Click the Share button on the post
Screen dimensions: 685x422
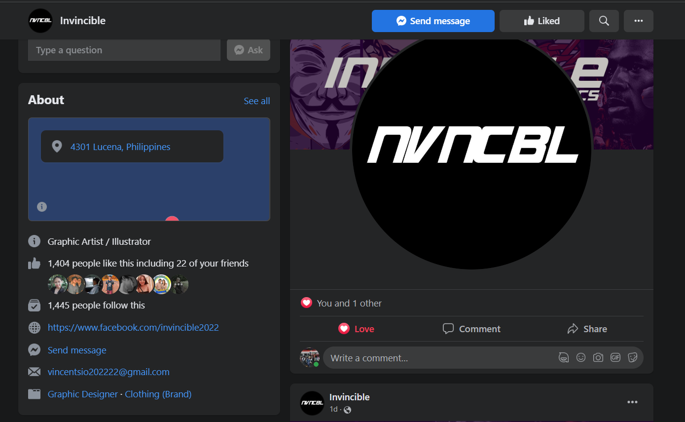point(587,329)
